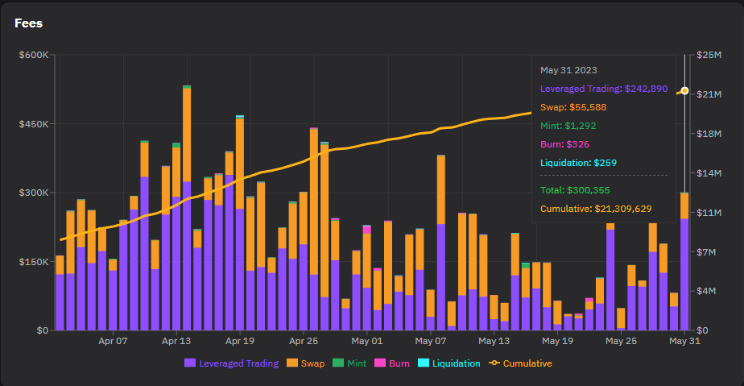744x386 pixels.
Task: Click the $7M right axis label
Action: (706, 252)
